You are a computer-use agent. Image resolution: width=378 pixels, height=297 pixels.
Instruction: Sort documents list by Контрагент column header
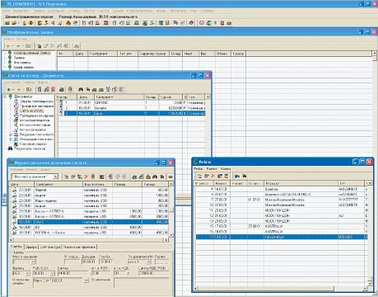119,97
